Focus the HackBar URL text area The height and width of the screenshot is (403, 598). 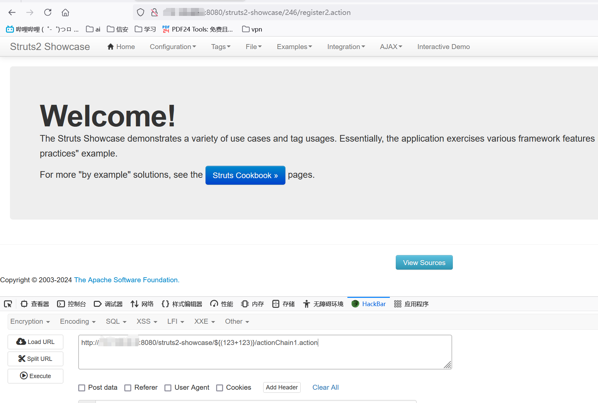(265, 352)
